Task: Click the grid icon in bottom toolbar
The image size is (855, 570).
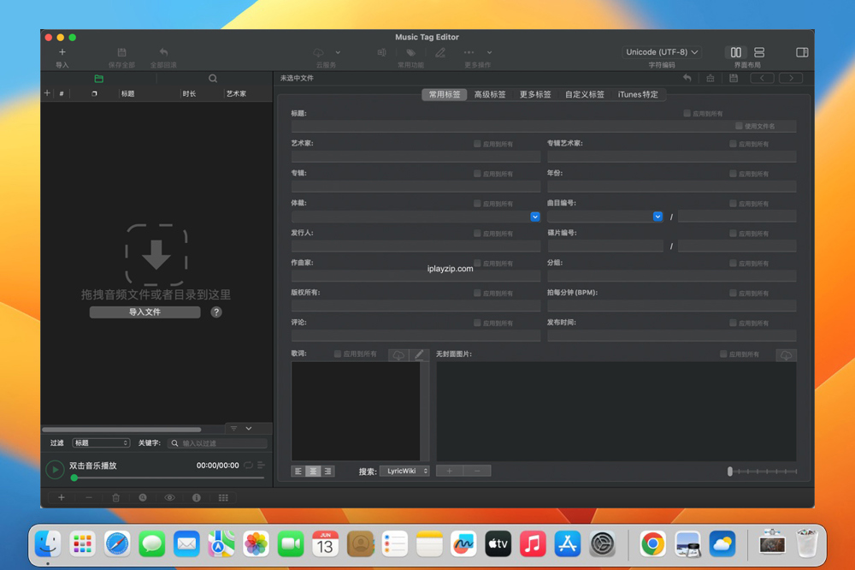Action: point(223,497)
